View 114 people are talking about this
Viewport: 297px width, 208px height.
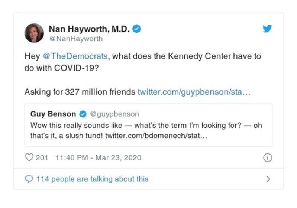pos(92,179)
